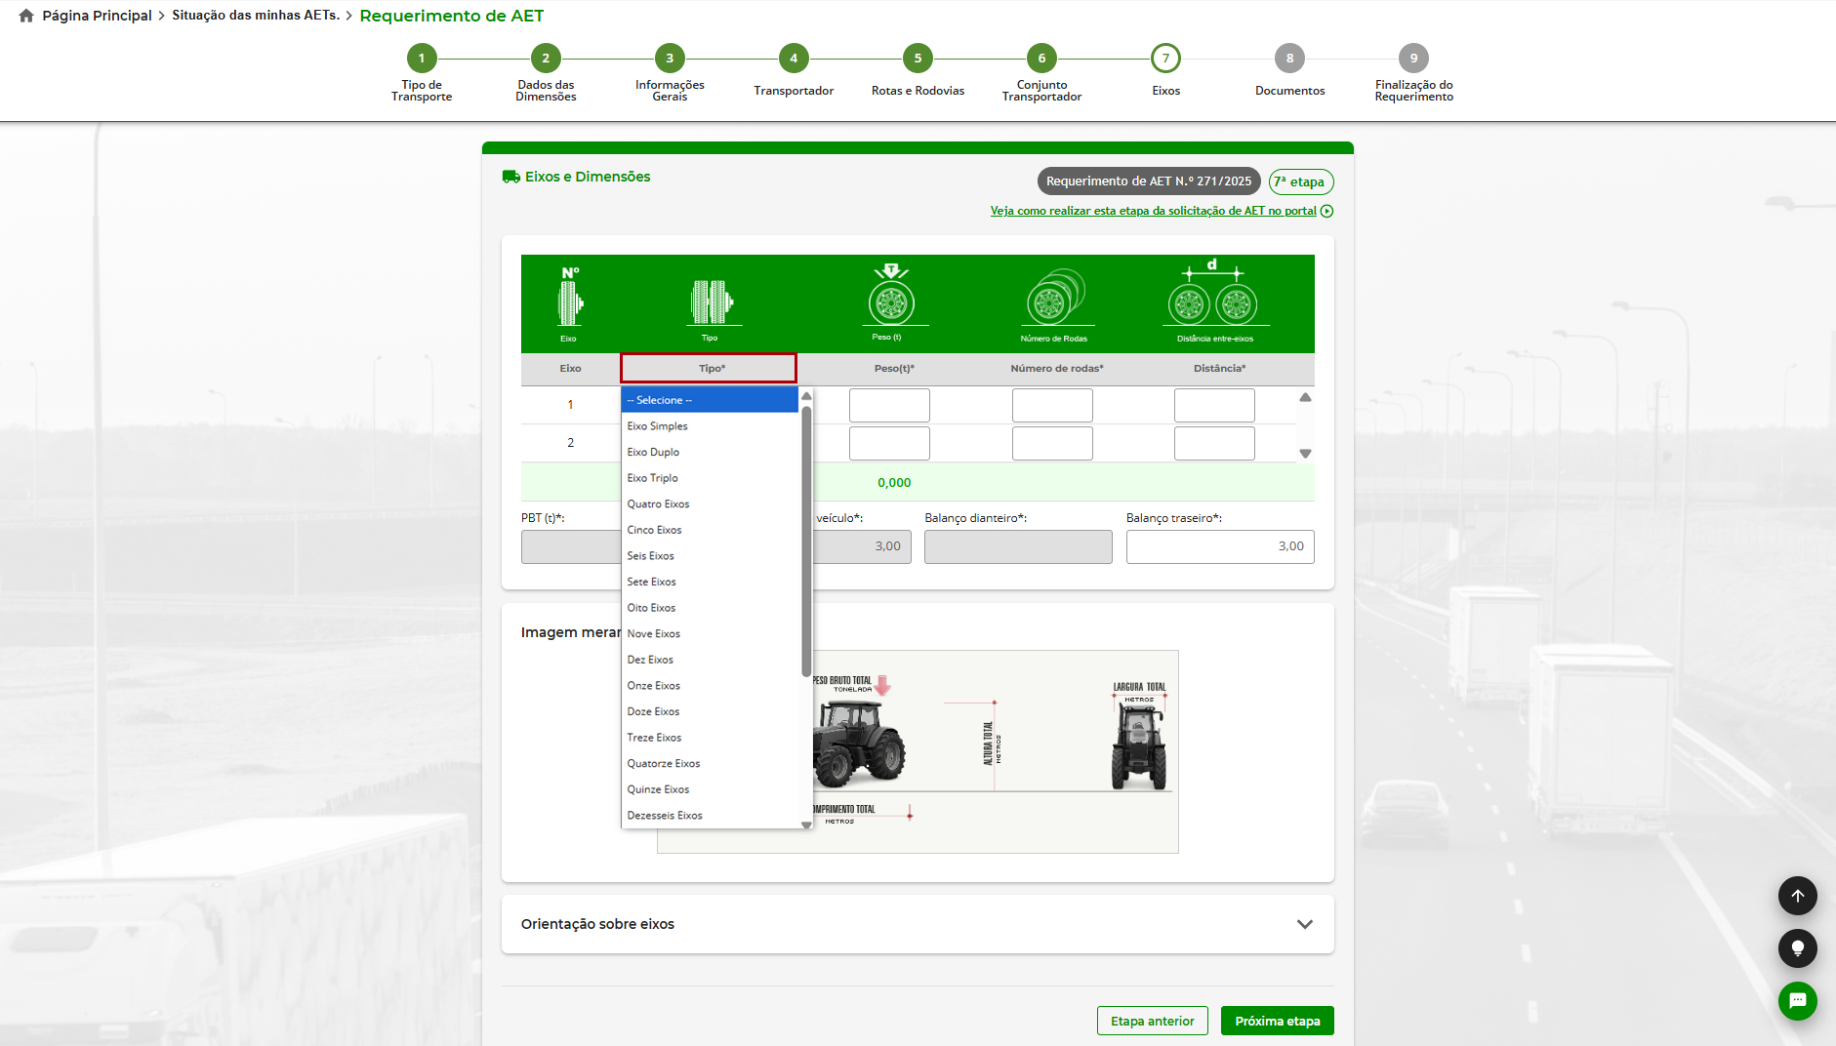The image size is (1836, 1046).
Task: Click the lightbulb tips button
Action: 1798,948
